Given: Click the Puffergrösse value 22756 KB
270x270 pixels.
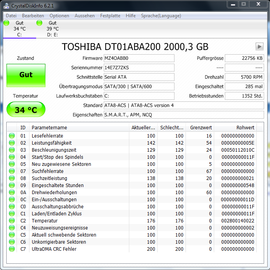Looking at the screenshot, I should pos(244,58).
